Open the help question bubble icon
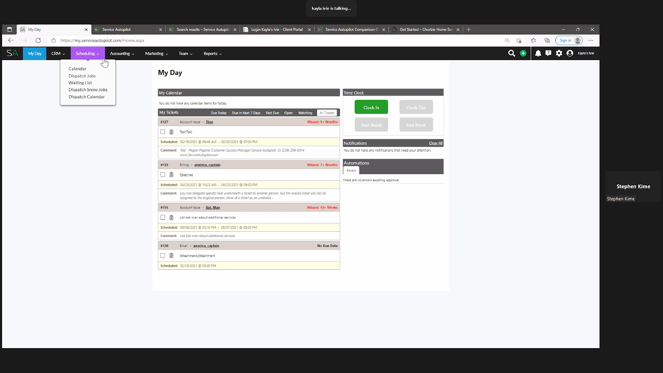The height and width of the screenshot is (373, 663). (x=548, y=53)
